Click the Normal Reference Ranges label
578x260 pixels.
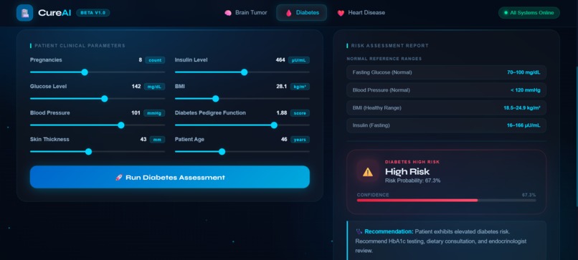click(384, 59)
